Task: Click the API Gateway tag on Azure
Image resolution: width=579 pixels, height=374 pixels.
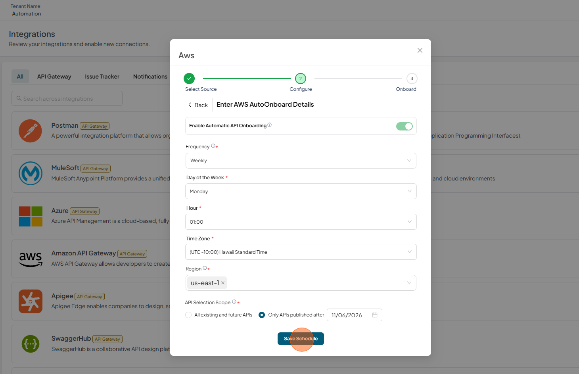Action: [85, 211]
